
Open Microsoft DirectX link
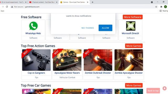click(x=130, y=33)
